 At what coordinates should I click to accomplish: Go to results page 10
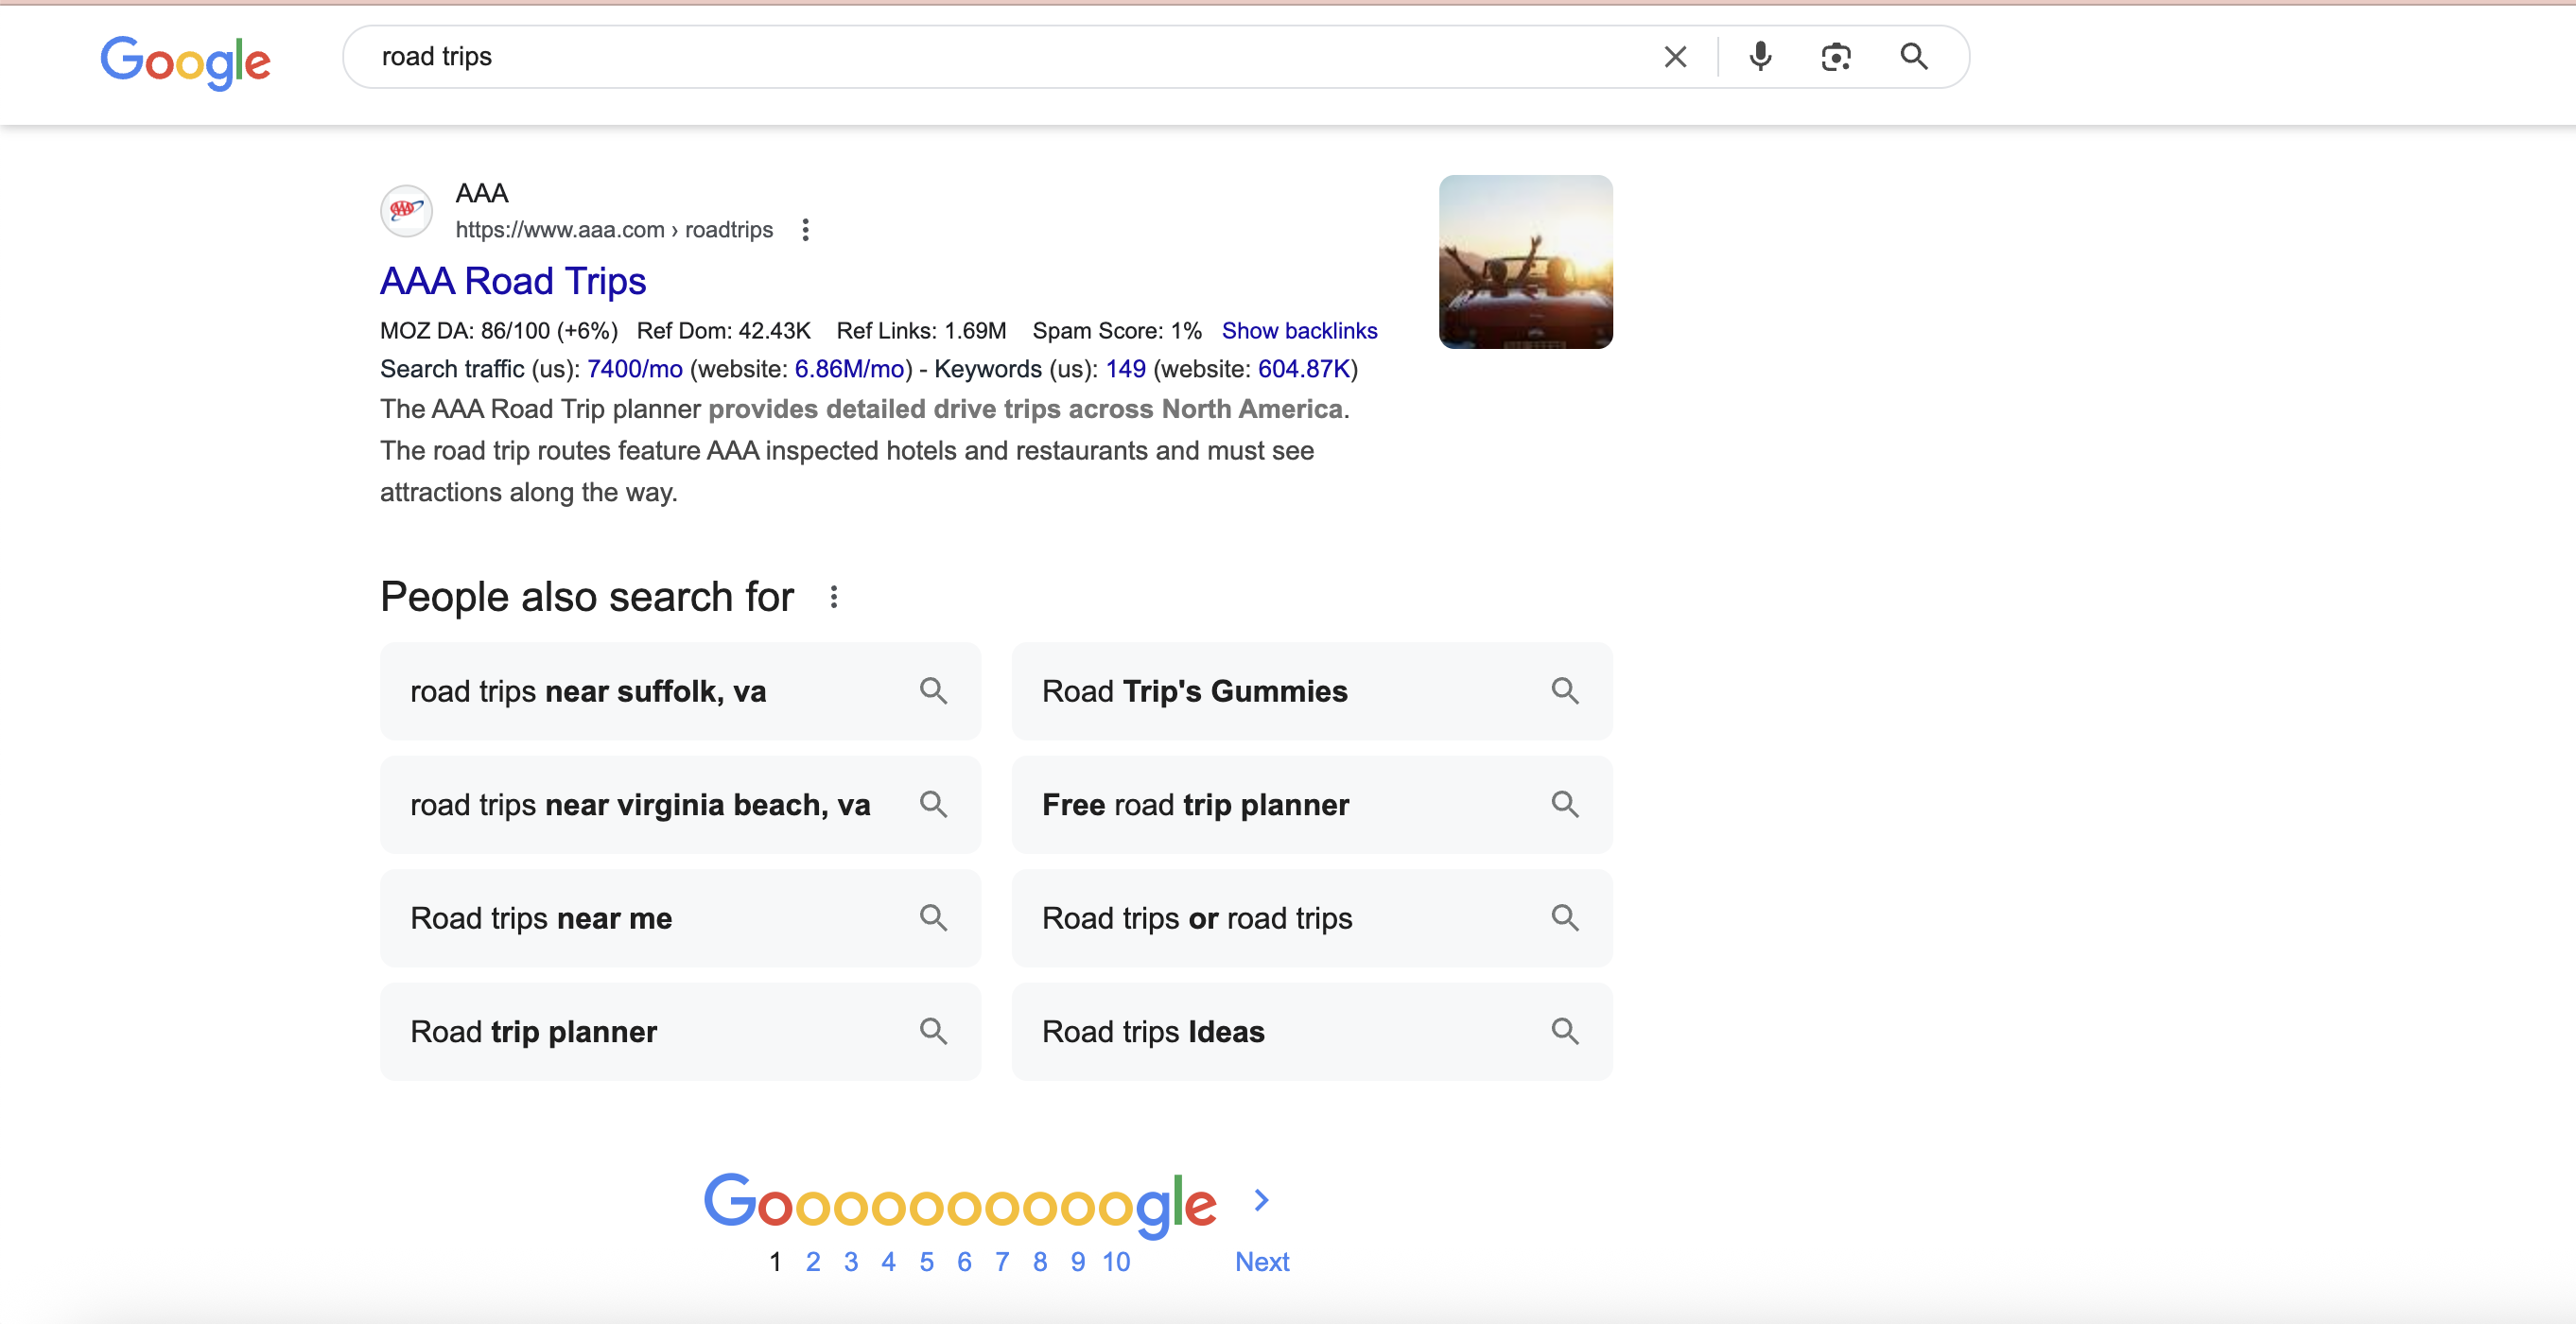point(1116,1262)
